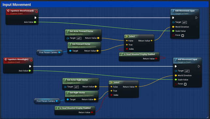Image resolution: width=210 pixels, height=119 pixels.
Task: Click Target self field on lower Add Movement Input
Action: pos(187,71)
